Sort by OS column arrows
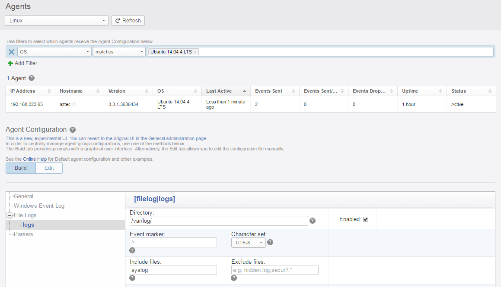501x287 pixels. pos(195,91)
